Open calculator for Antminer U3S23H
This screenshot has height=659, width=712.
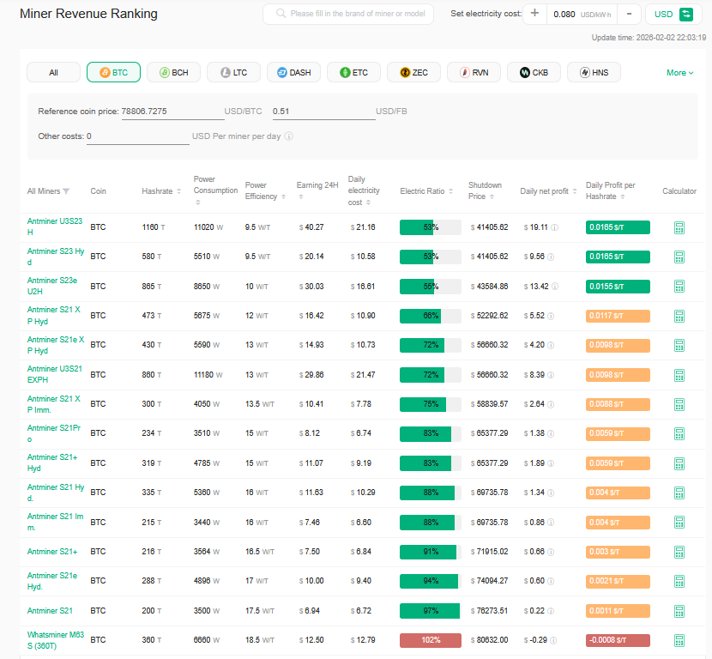pyautogui.click(x=679, y=227)
